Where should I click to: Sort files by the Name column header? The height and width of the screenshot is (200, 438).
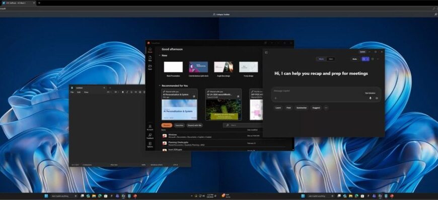click(164, 130)
